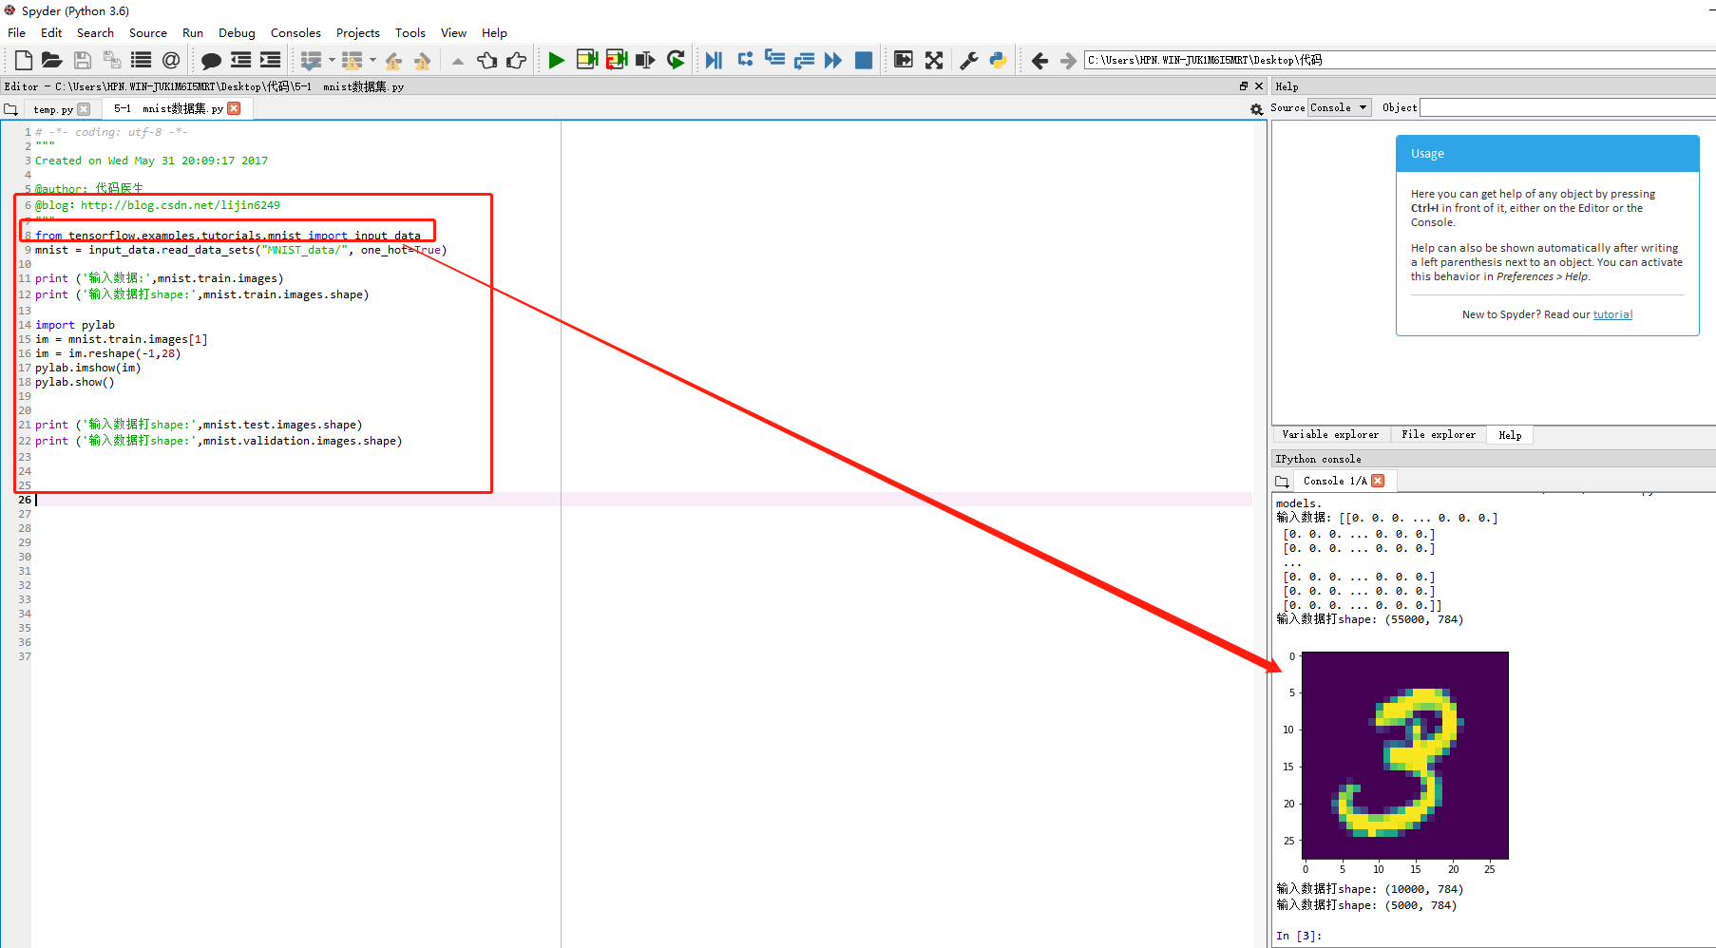Close the Console 1/A tab
Viewport: 1716px width, 948px height.
click(x=1378, y=481)
